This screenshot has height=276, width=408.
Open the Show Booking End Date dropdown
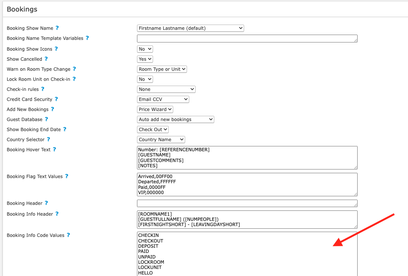[x=153, y=129]
